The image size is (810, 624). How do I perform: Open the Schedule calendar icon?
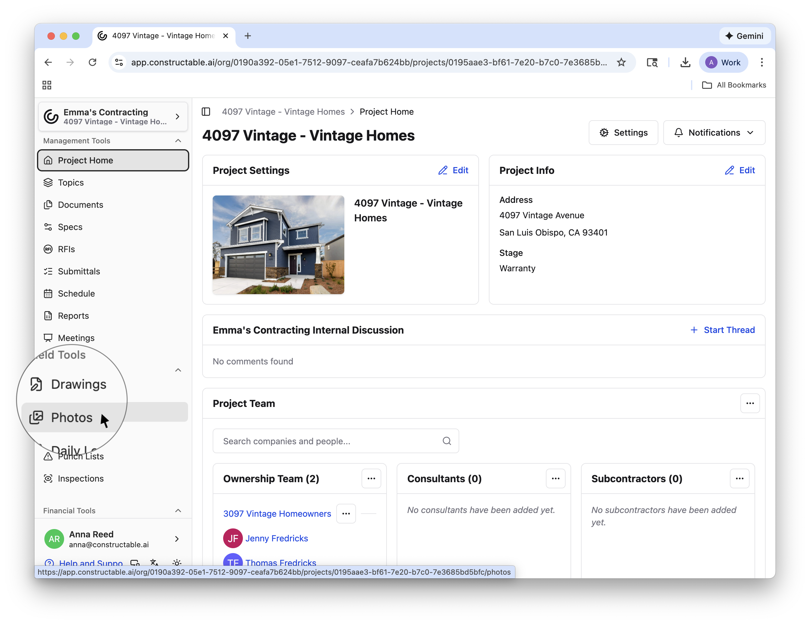pos(48,294)
